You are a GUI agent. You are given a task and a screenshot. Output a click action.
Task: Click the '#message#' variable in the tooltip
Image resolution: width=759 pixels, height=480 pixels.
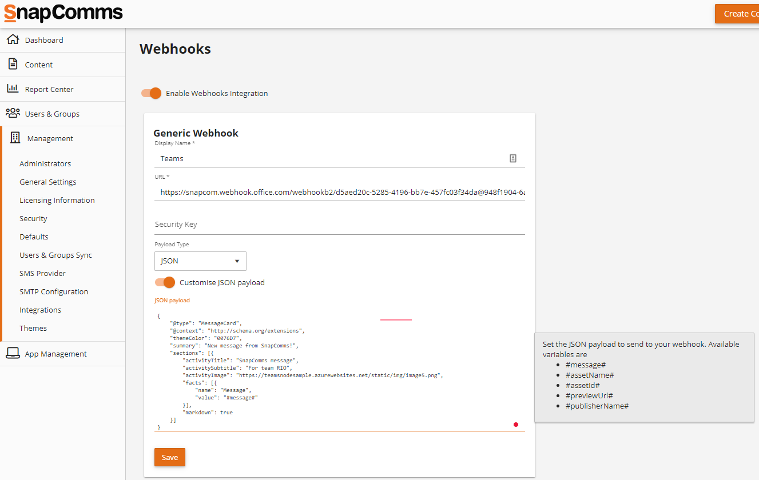pyautogui.click(x=585, y=365)
